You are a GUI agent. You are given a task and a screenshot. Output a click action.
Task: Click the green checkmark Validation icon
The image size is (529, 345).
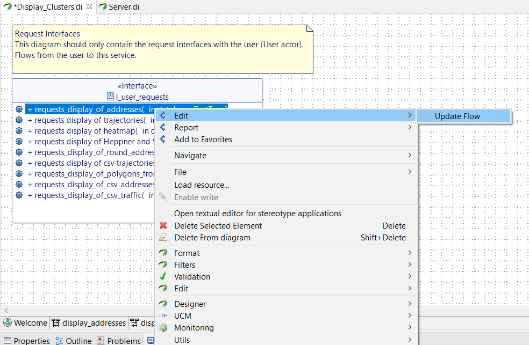(x=163, y=276)
